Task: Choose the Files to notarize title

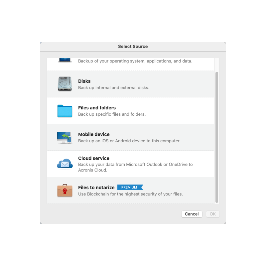Action: 96,188
